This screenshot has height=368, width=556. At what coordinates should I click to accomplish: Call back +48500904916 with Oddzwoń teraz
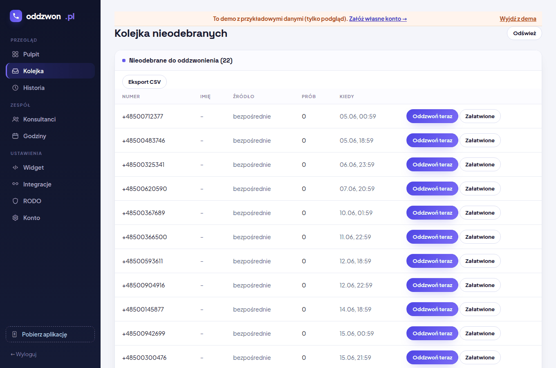432,285
